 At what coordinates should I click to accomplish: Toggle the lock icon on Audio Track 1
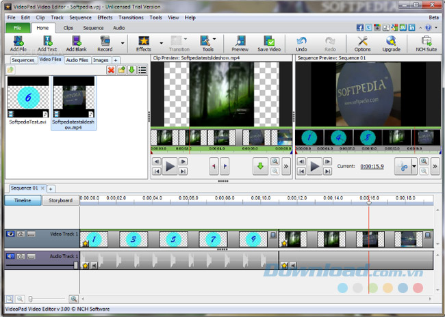pos(21,256)
